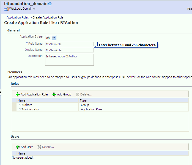Viewport: 192px width, 165px height.
Task: Click the Members description sentence
Action: click(100, 77)
